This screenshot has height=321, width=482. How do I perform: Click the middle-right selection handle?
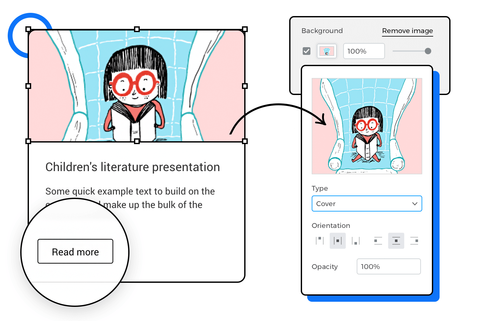[245, 86]
